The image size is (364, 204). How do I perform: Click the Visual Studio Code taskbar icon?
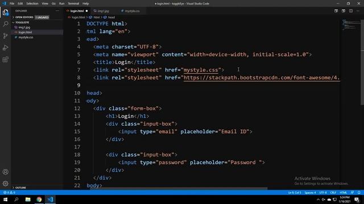tap(51, 199)
